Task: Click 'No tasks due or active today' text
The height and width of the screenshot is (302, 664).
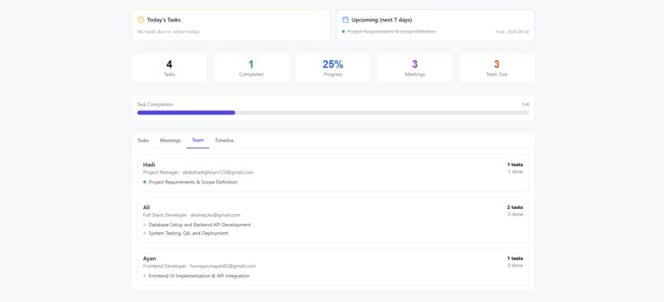Action: click(168, 32)
